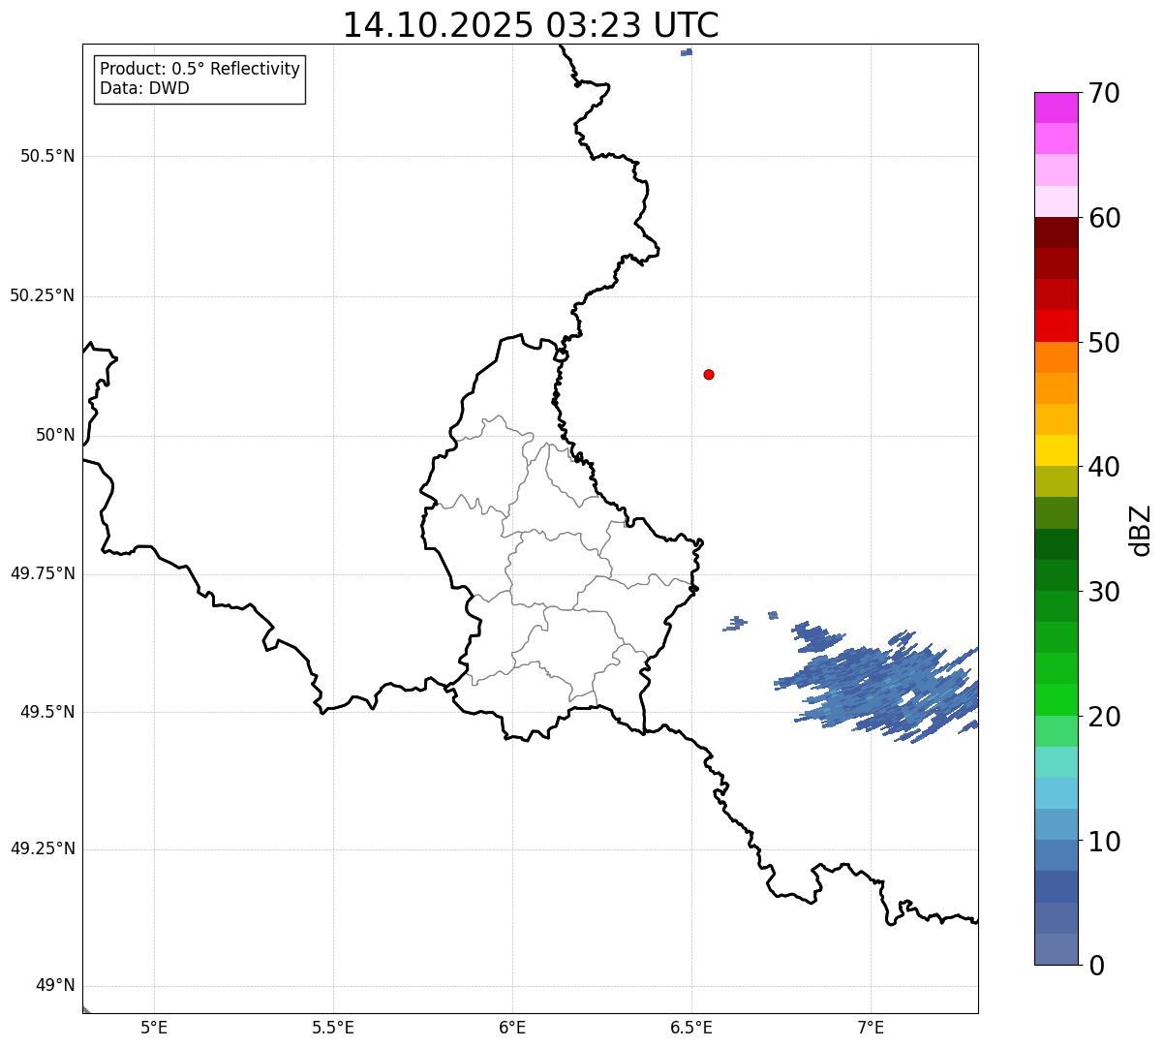Click the 5.5°E longitude label
This screenshot has width=1164, height=1047.
pyautogui.click(x=333, y=1028)
